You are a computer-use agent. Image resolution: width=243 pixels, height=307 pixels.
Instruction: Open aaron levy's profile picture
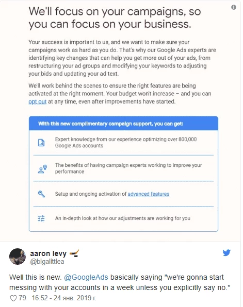tap(18, 257)
